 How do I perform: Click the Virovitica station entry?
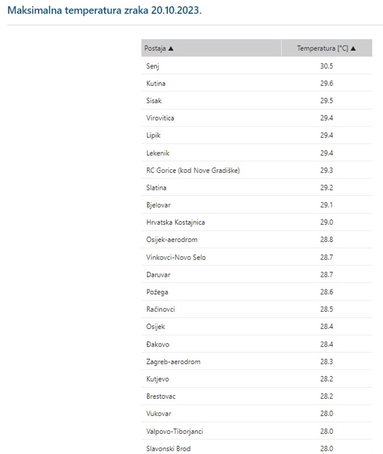tap(160, 118)
